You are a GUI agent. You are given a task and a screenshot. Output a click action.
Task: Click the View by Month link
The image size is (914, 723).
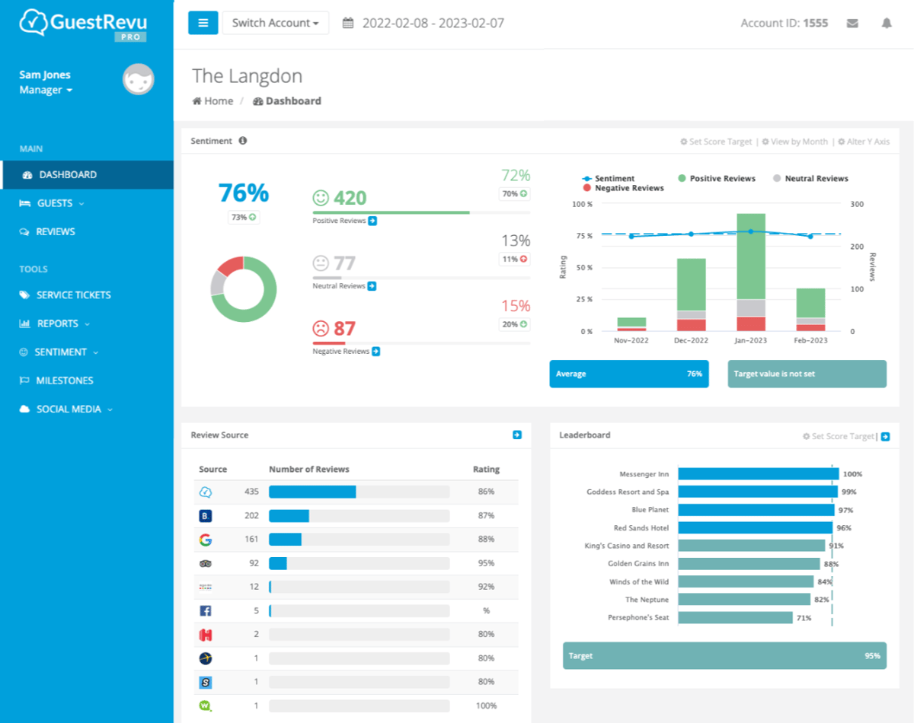pyautogui.click(x=795, y=142)
